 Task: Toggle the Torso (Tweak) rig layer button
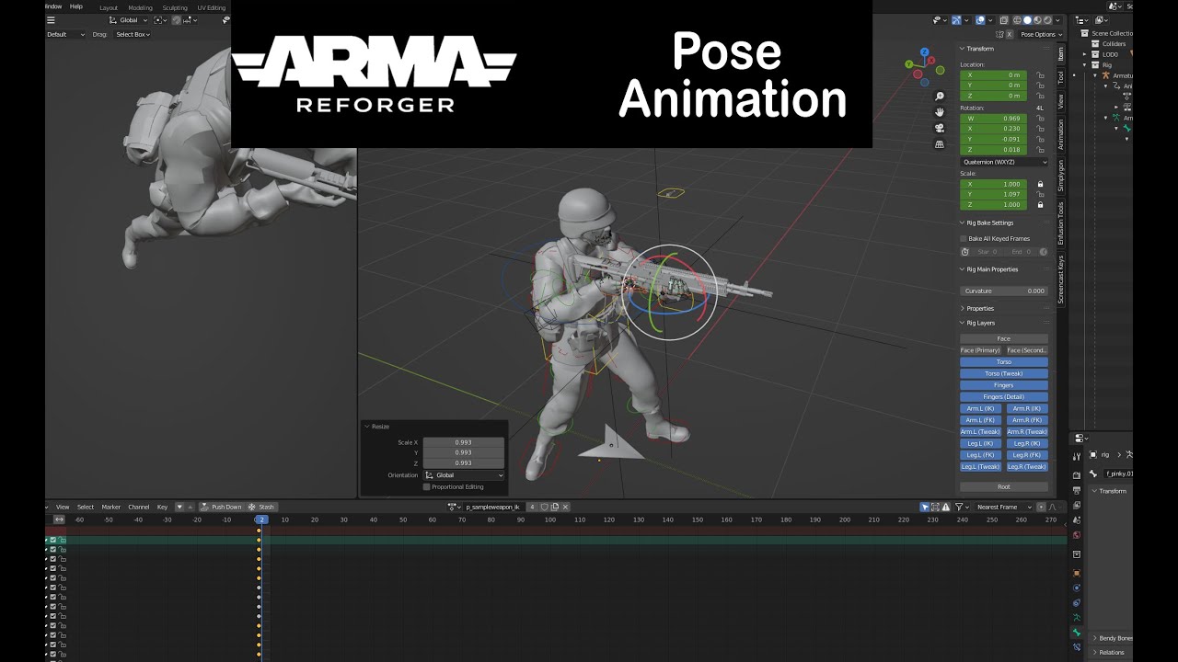pyautogui.click(x=1004, y=373)
